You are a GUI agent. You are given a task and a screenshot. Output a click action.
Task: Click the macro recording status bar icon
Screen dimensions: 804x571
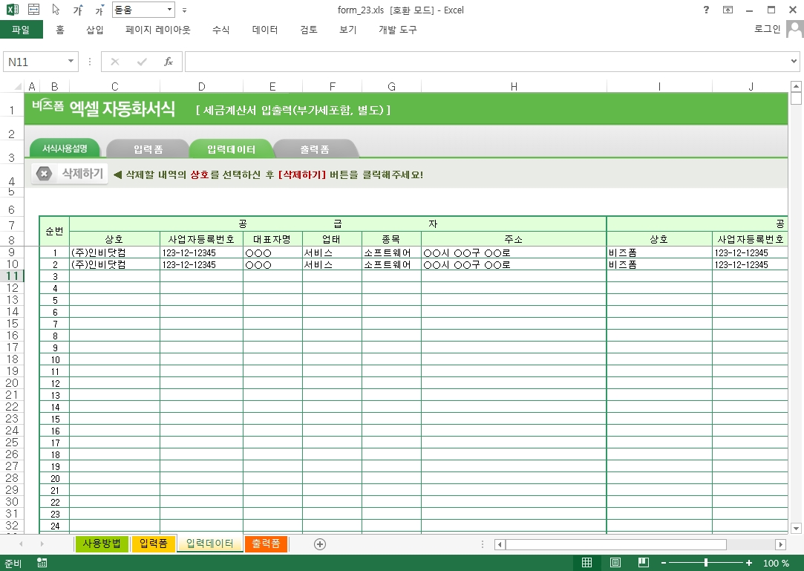pos(42,563)
